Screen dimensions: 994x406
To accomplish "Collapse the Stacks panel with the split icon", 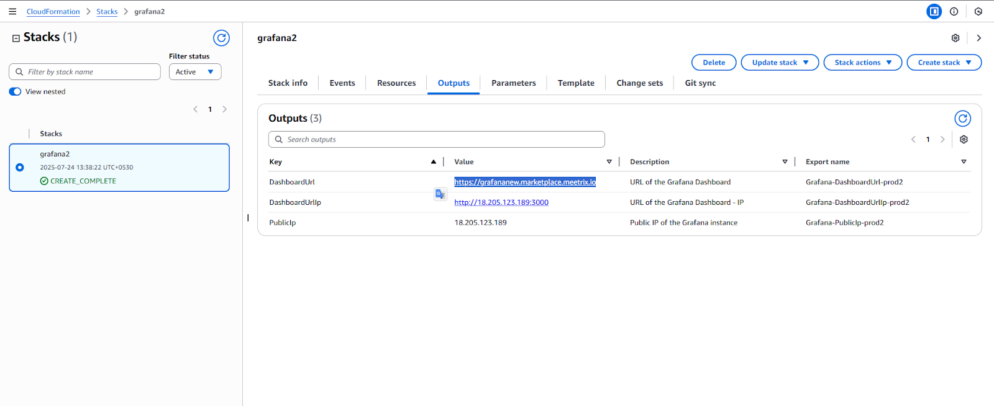I will pos(16,38).
